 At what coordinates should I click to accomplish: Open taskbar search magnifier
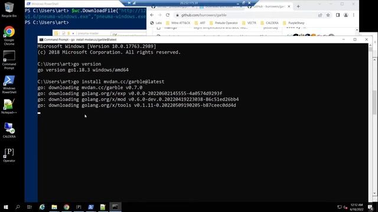tap(18, 207)
